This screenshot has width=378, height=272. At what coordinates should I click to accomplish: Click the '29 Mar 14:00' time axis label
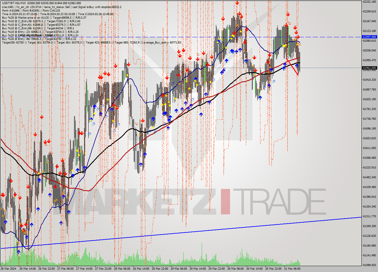pos(198,269)
